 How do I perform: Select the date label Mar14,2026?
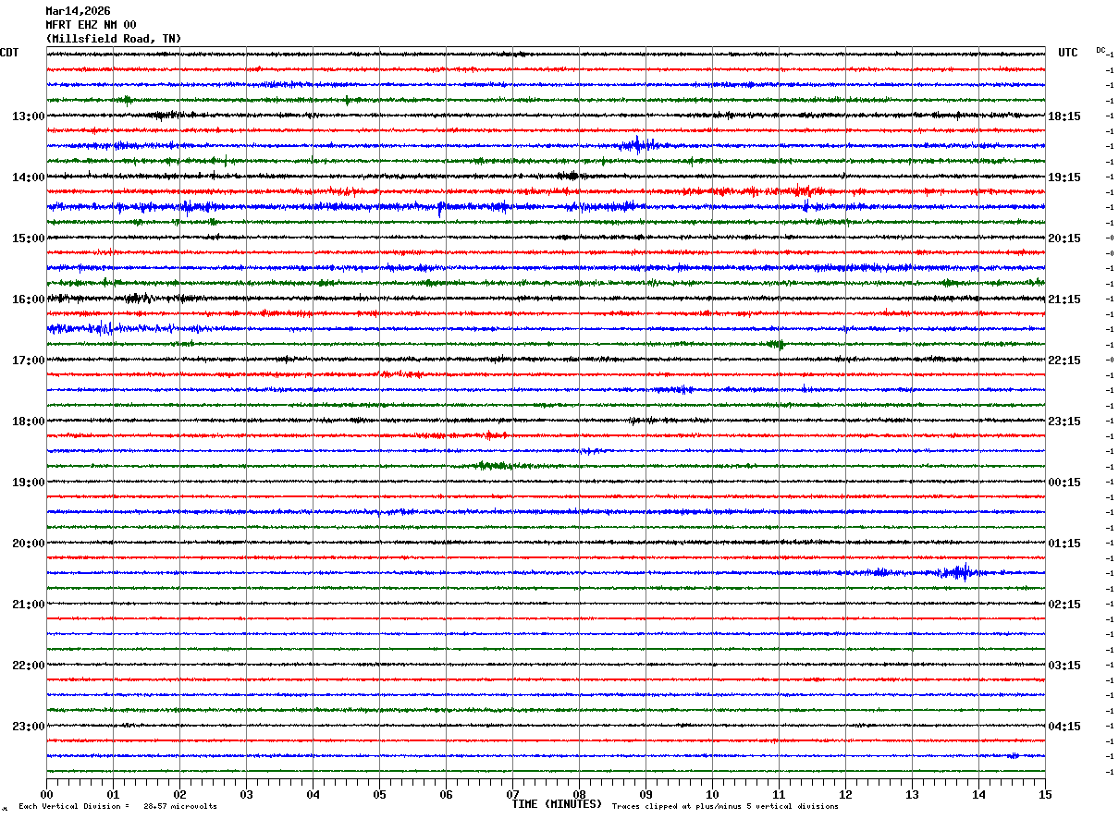pyautogui.click(x=78, y=11)
